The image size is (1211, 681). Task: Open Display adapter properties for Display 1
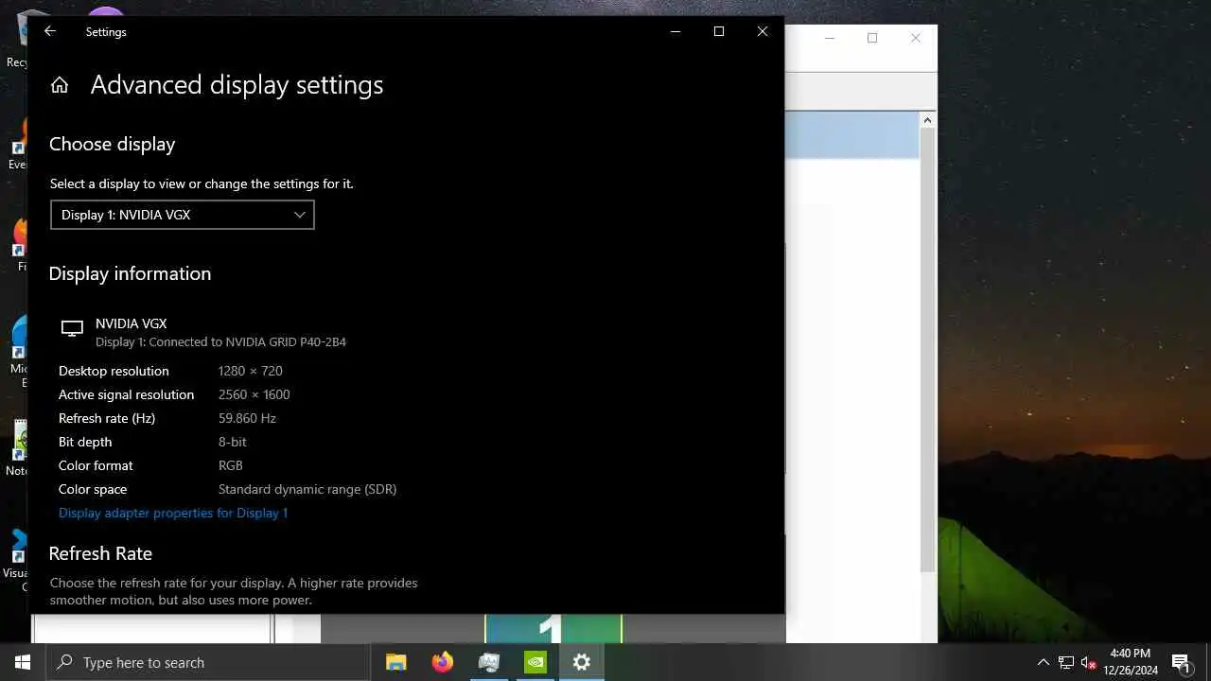(173, 513)
